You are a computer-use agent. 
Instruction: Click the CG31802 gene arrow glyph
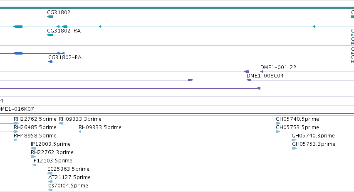pyautogui.click(x=50, y=17)
